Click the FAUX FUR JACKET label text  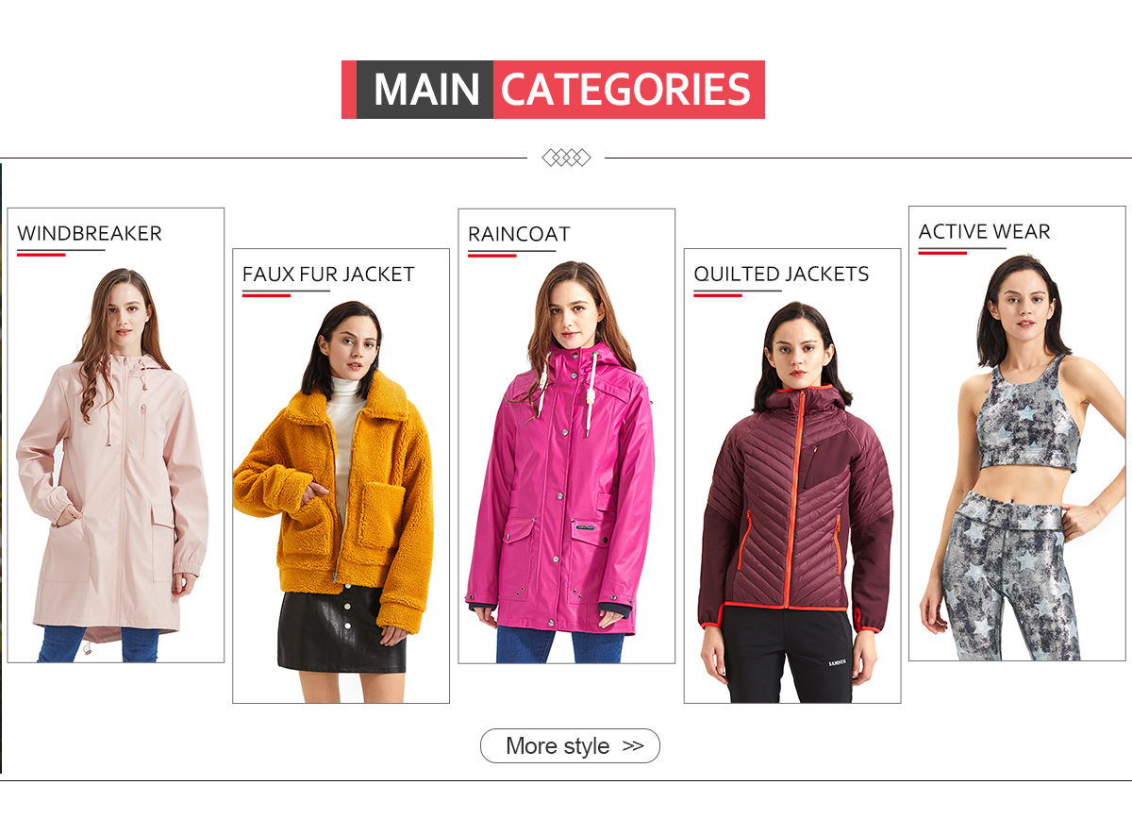click(x=328, y=275)
